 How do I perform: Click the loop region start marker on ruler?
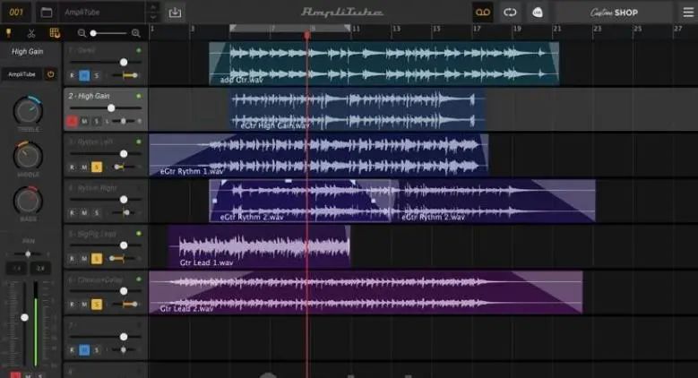click(x=233, y=29)
